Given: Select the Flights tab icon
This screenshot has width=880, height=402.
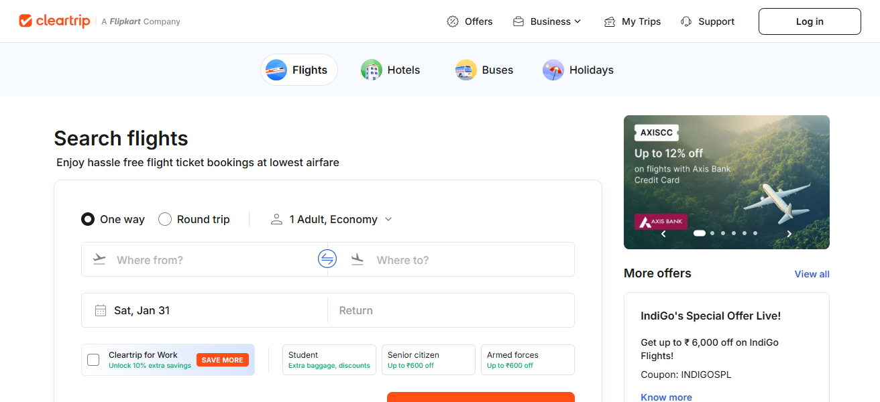Looking at the screenshot, I should pos(276,69).
